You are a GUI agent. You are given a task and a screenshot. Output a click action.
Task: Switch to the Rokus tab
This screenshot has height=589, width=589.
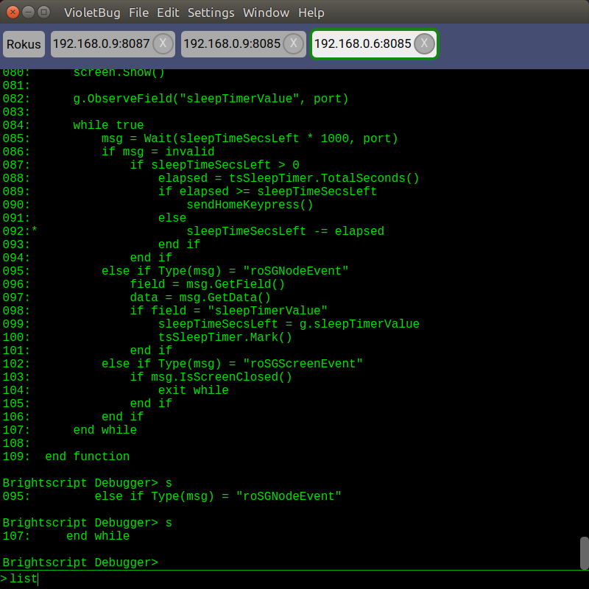(24, 44)
